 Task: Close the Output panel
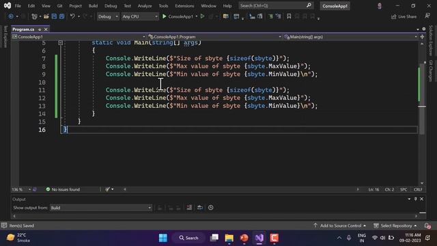click(x=422, y=199)
